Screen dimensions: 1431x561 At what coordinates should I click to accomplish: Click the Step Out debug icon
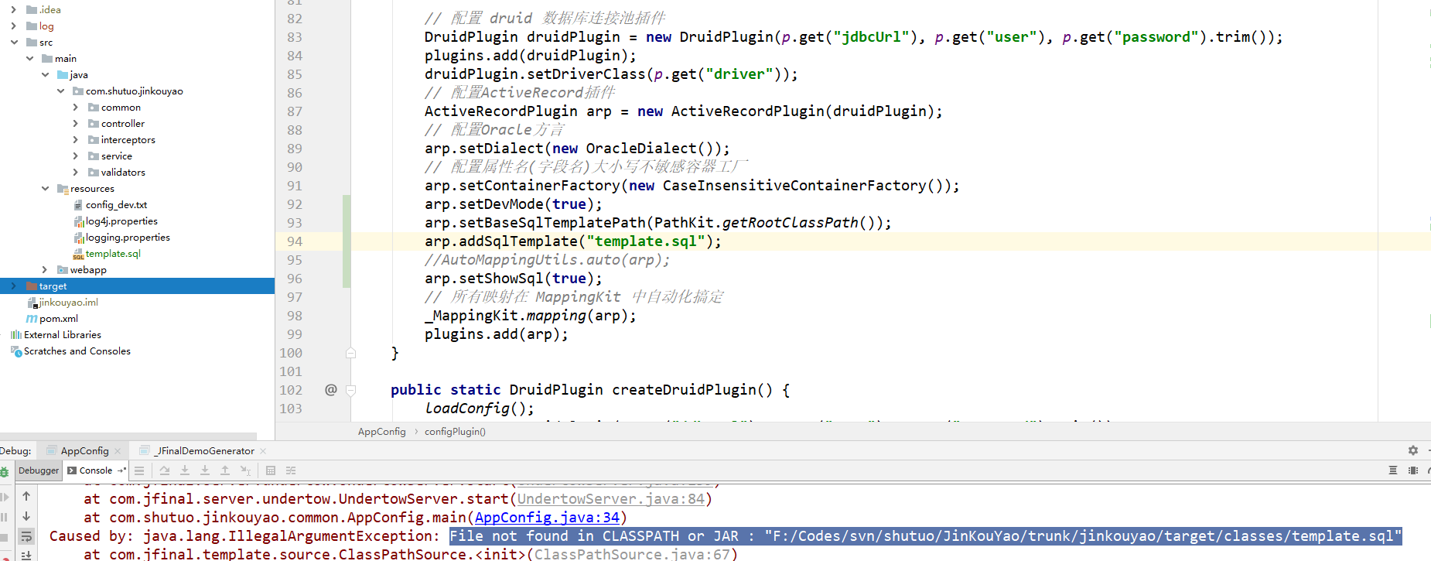click(225, 470)
